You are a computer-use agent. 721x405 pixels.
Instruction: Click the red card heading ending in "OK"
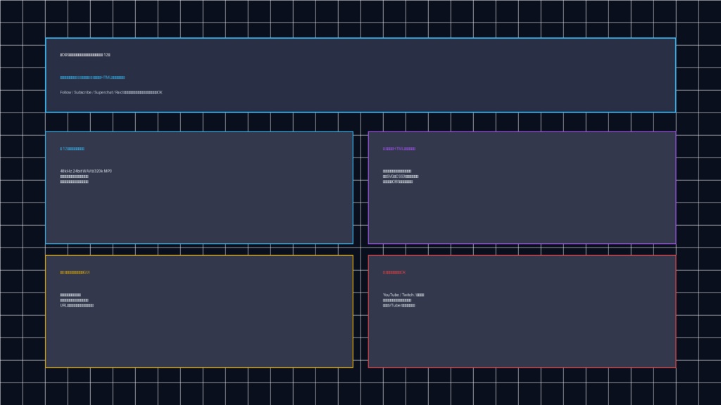coord(394,272)
